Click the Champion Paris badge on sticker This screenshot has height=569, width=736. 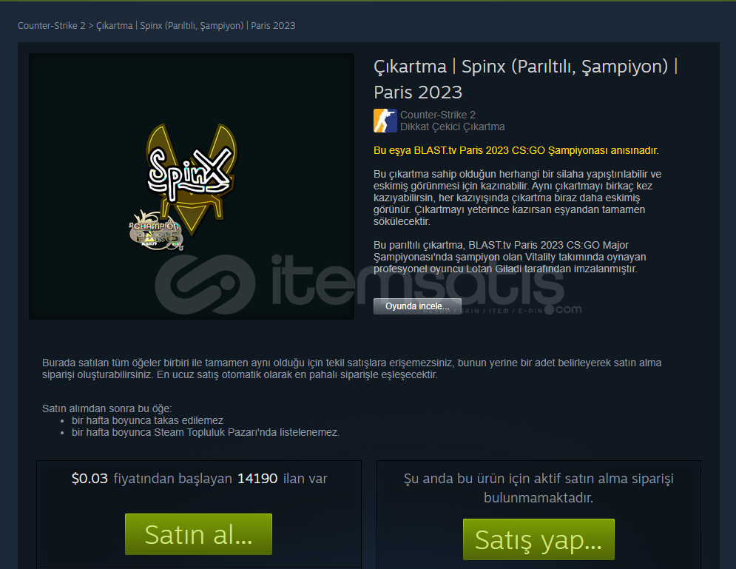156,230
